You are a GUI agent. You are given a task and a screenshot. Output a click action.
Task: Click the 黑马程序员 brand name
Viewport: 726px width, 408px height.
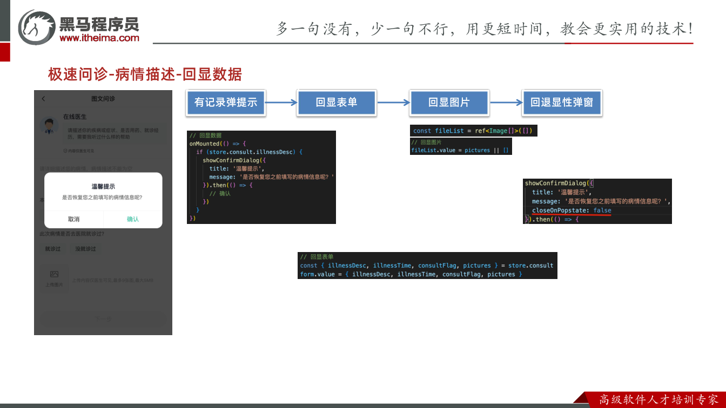pos(99,24)
